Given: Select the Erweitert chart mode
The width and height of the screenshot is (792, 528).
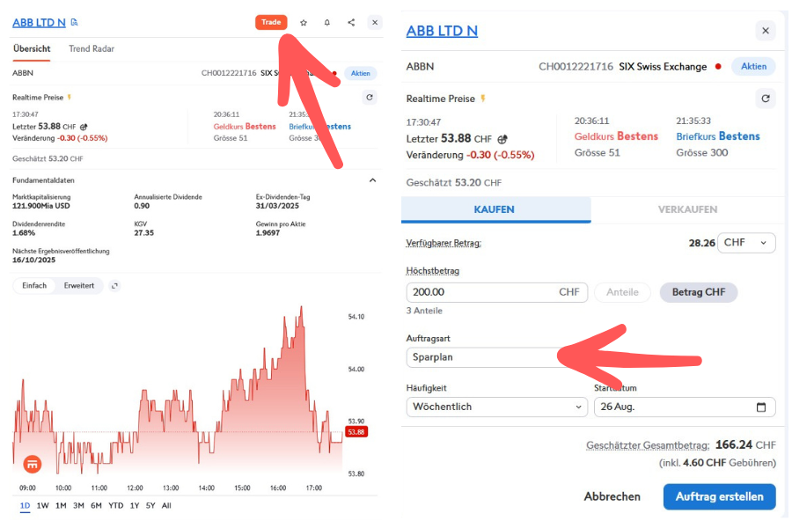Looking at the screenshot, I should tap(79, 285).
